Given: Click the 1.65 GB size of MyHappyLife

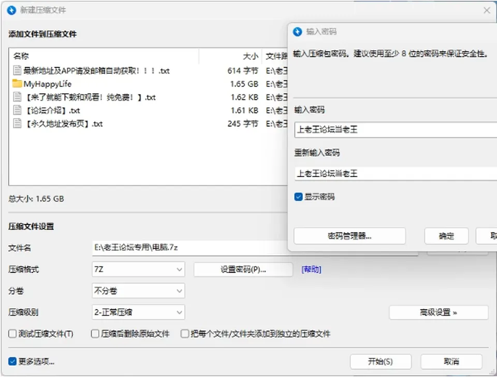Looking at the screenshot, I should (x=244, y=84).
